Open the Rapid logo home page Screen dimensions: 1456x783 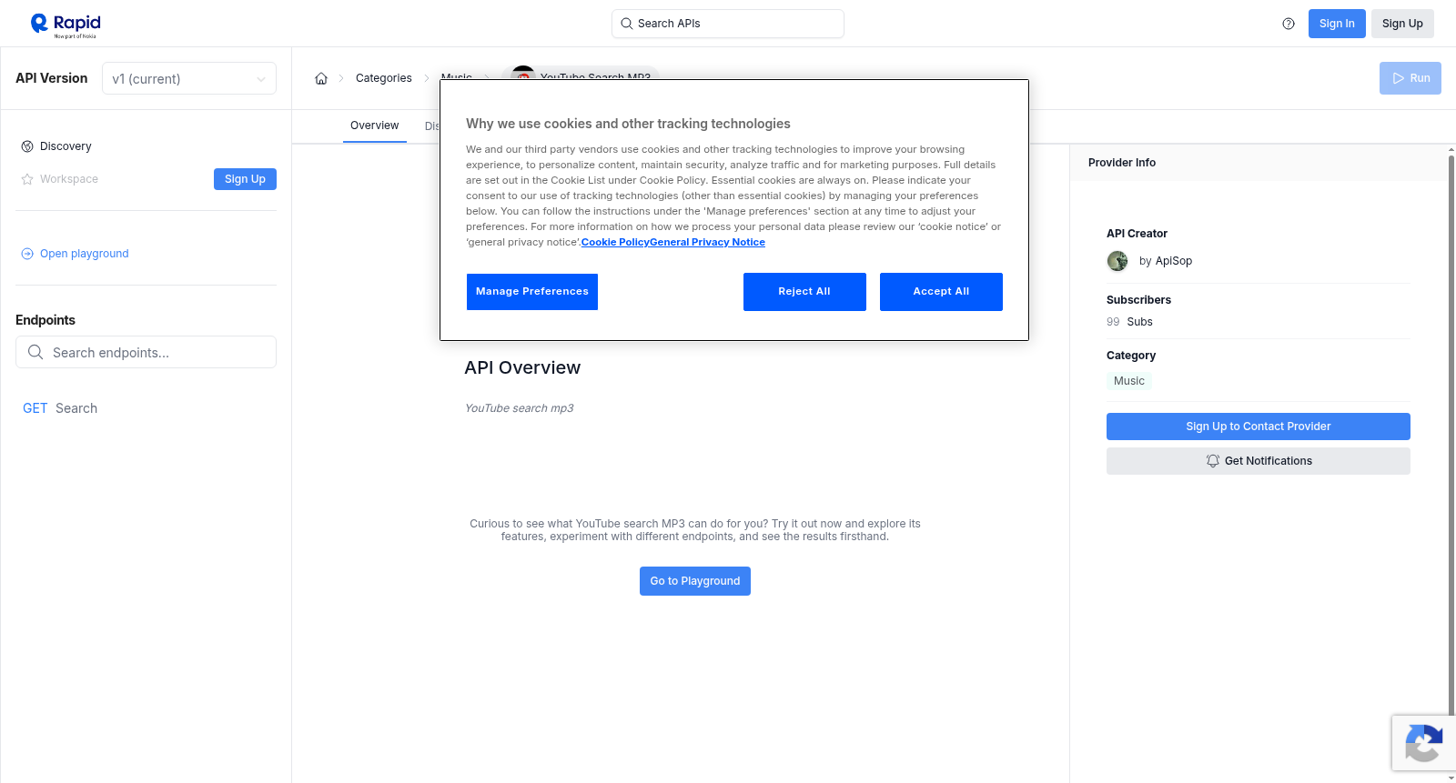tap(66, 25)
